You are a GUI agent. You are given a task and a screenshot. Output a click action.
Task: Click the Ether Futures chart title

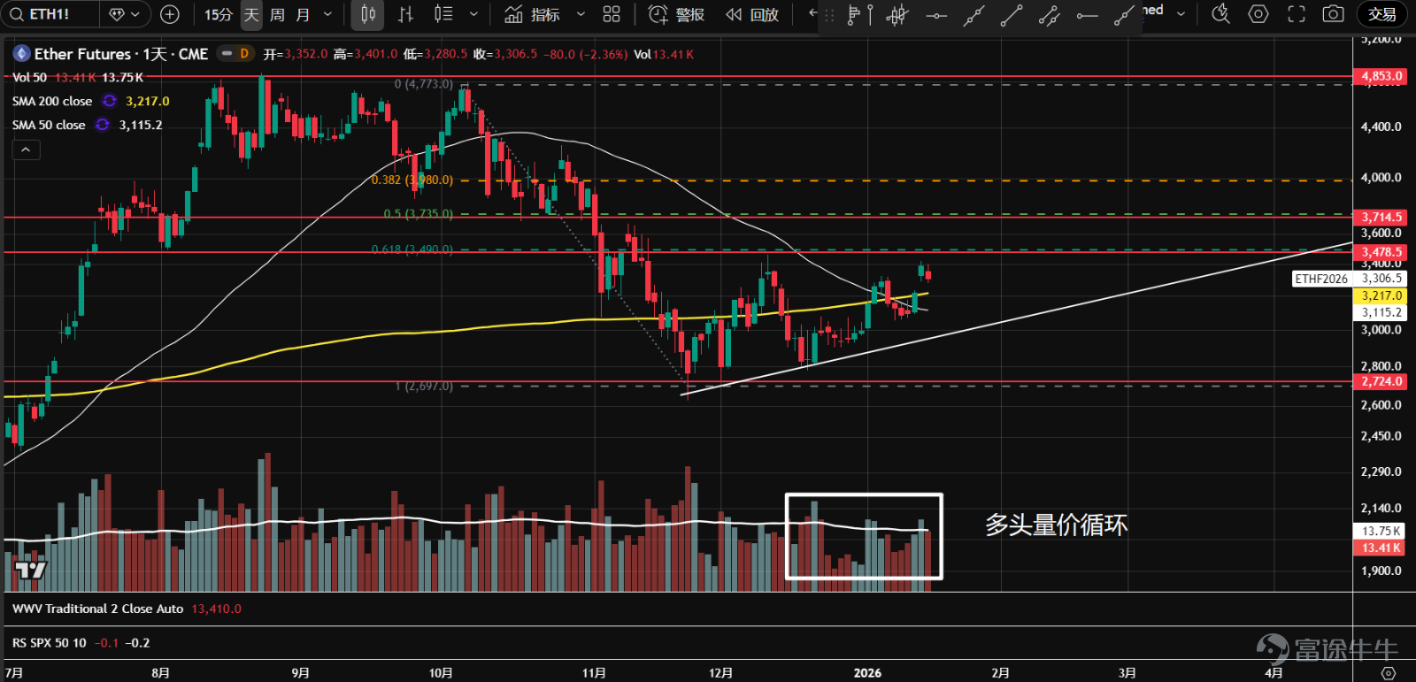click(121, 54)
